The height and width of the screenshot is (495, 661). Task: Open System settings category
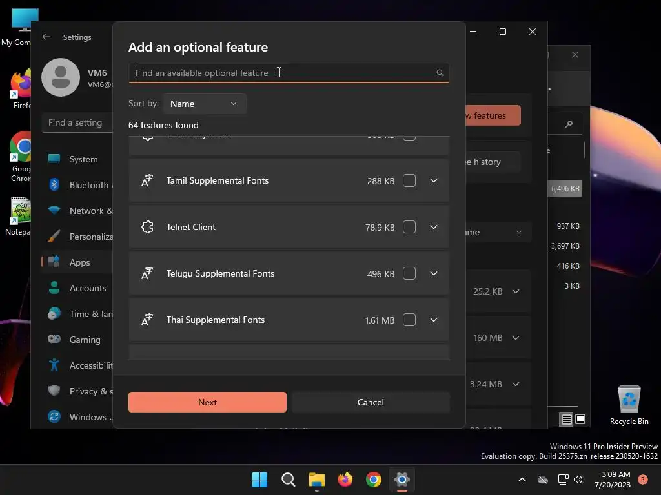[x=78, y=159]
